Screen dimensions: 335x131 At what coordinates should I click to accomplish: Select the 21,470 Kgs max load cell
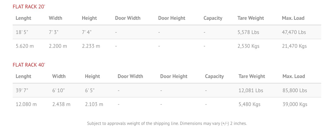[x=294, y=46]
